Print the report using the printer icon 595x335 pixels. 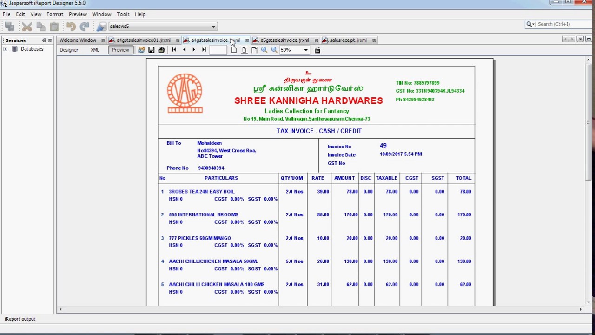click(x=161, y=50)
